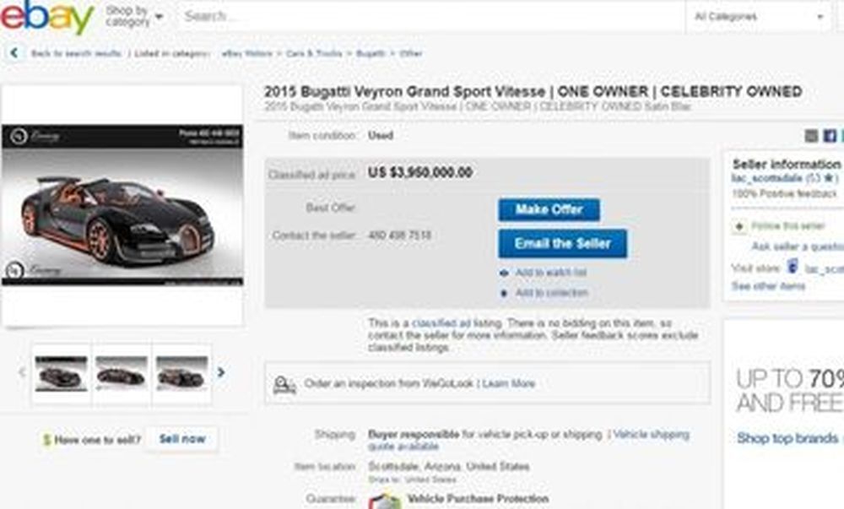
Task: Expand Shop by category dropdown
Action: [x=134, y=16]
